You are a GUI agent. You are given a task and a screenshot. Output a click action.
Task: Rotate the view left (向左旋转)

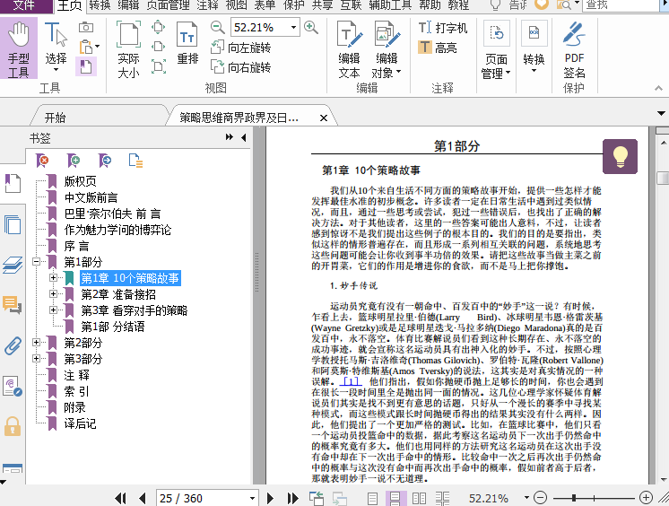point(241,48)
